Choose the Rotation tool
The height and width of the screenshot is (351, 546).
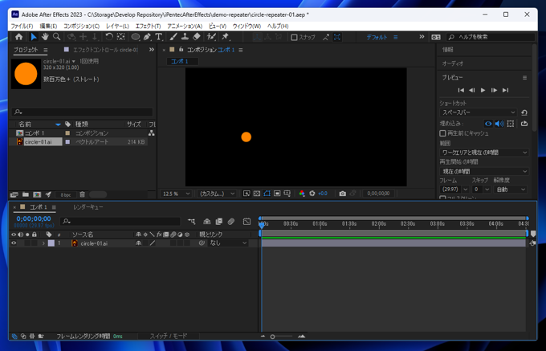tap(108, 37)
